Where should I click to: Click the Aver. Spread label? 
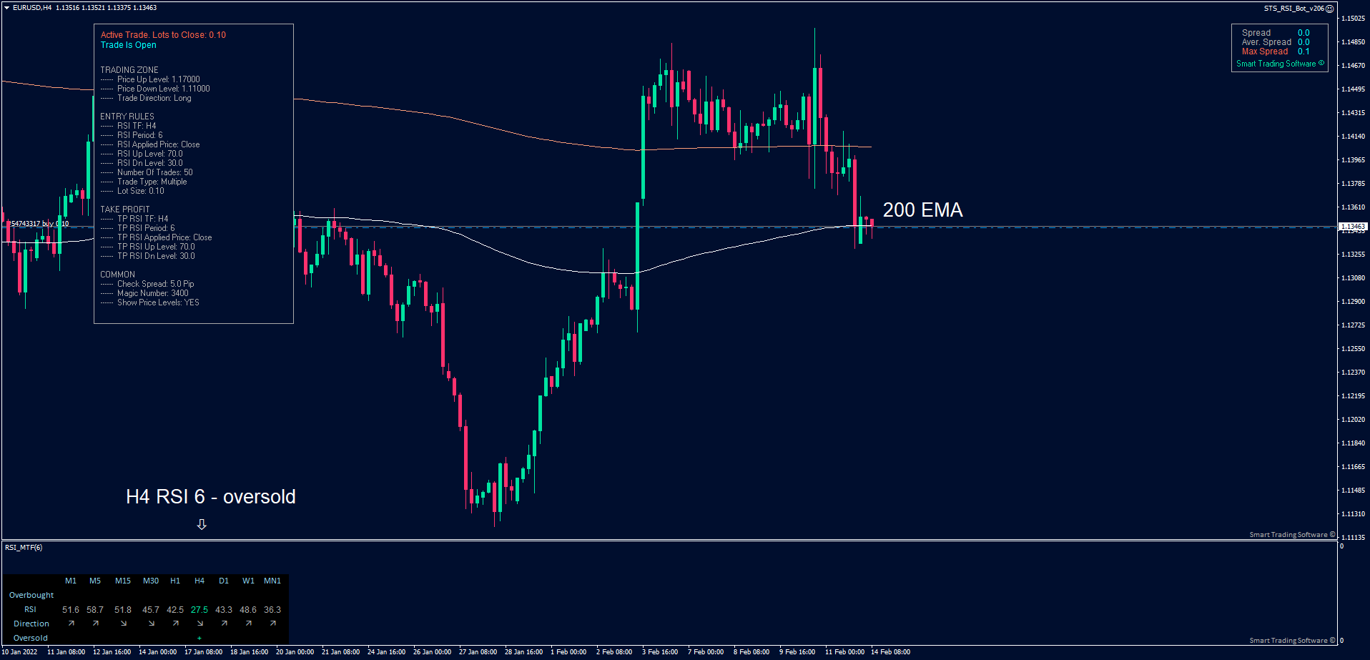[1266, 42]
